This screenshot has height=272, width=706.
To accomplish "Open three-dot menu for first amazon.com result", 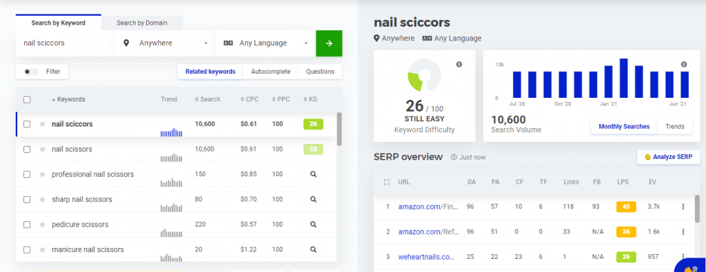I will (683, 207).
